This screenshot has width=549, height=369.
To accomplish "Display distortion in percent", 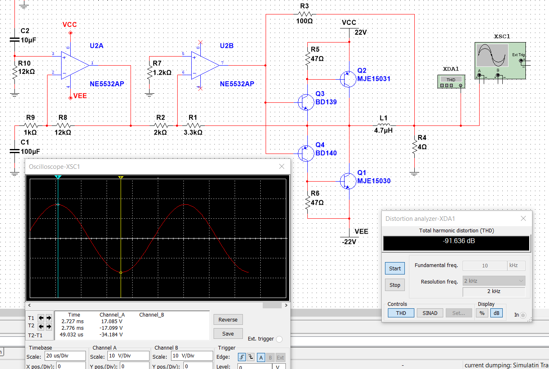I will coord(482,313).
